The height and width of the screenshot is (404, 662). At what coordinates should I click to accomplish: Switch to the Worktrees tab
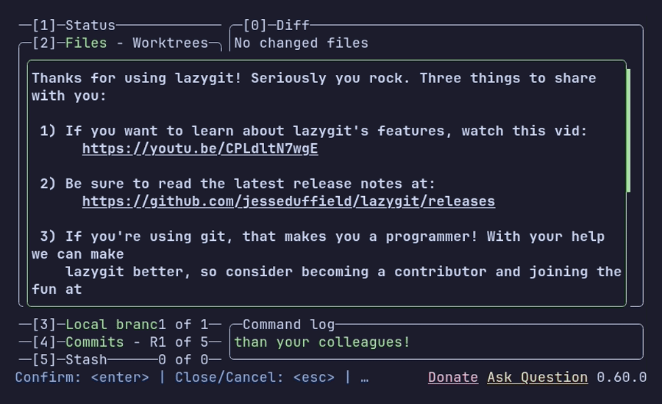click(170, 43)
